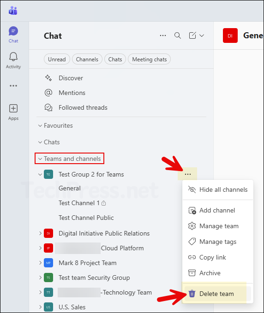Open Followed threads

pyautogui.click(x=83, y=107)
